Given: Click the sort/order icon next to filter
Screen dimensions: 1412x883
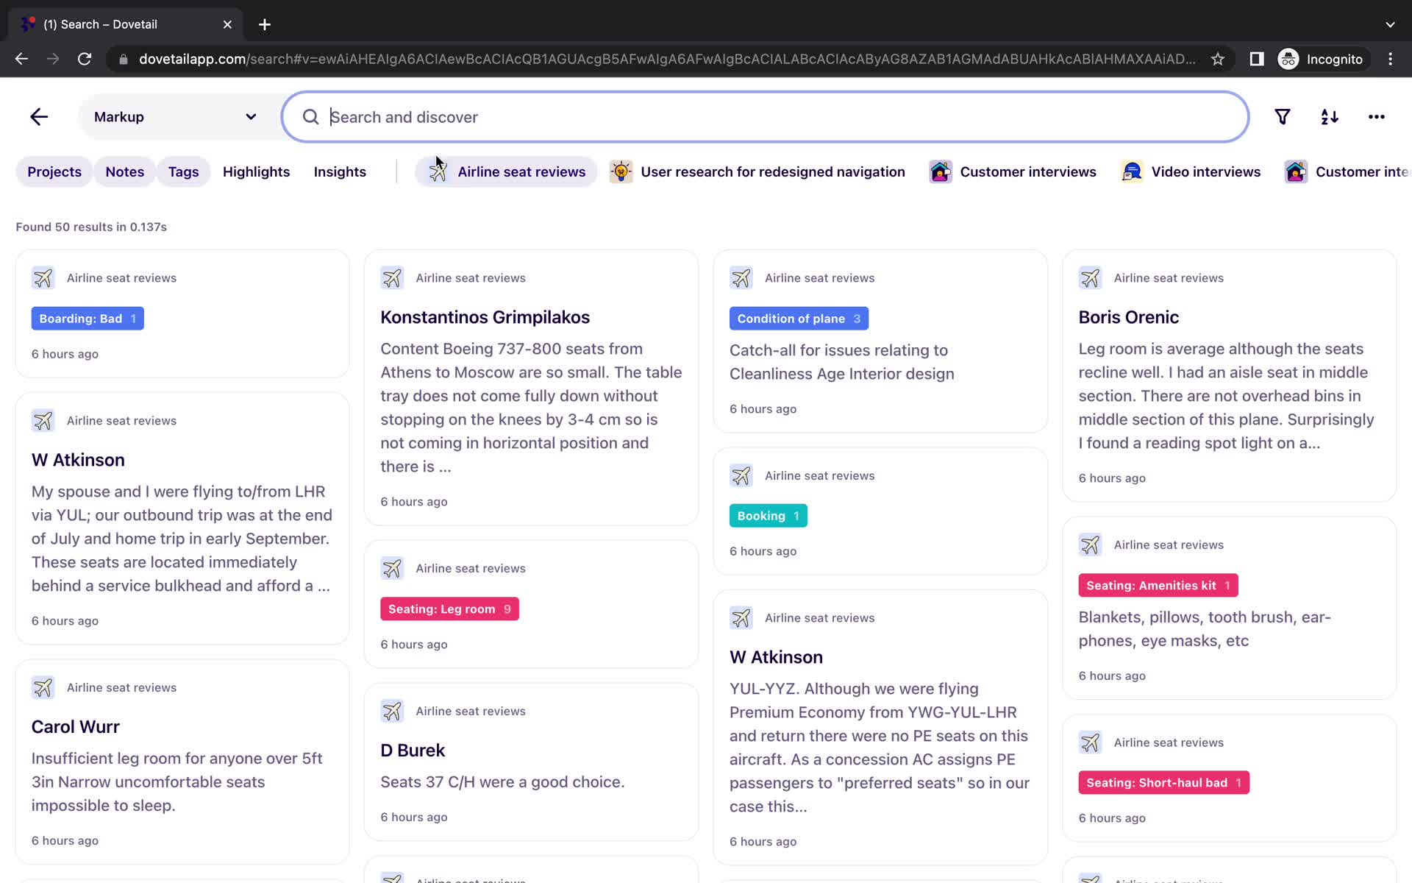Looking at the screenshot, I should pos(1330,116).
